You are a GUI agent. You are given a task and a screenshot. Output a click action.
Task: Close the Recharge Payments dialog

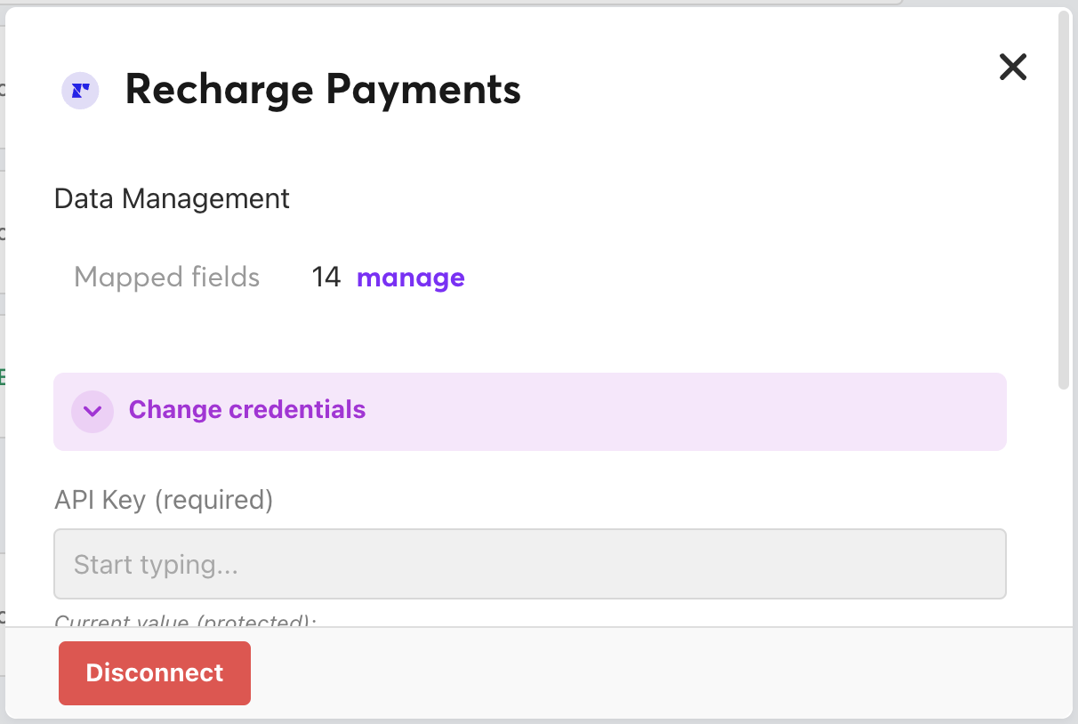1013,67
